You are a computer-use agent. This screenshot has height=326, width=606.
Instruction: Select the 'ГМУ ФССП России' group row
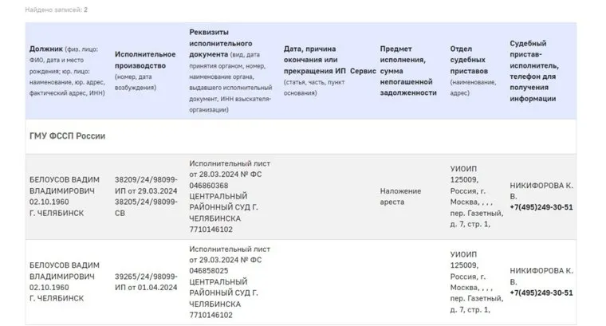click(67, 136)
